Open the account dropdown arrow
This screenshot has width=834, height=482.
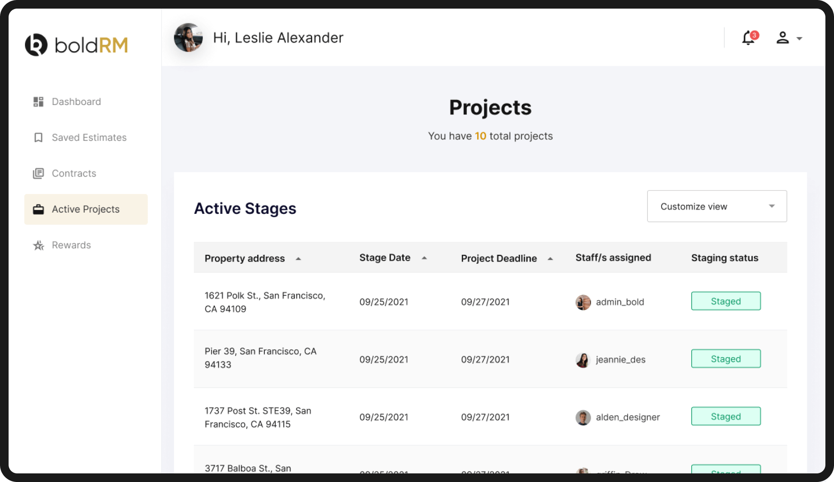[x=799, y=39]
